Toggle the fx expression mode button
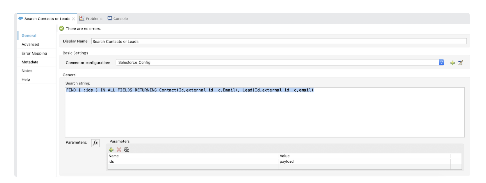Screen dimensions: 486x183 [95, 143]
